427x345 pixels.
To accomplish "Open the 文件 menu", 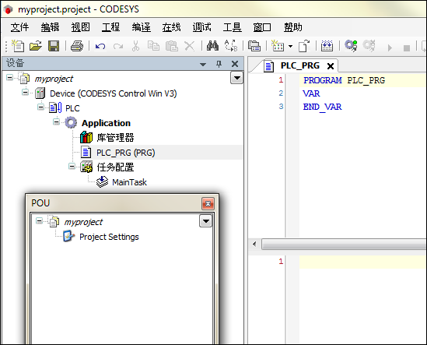I will [19, 27].
